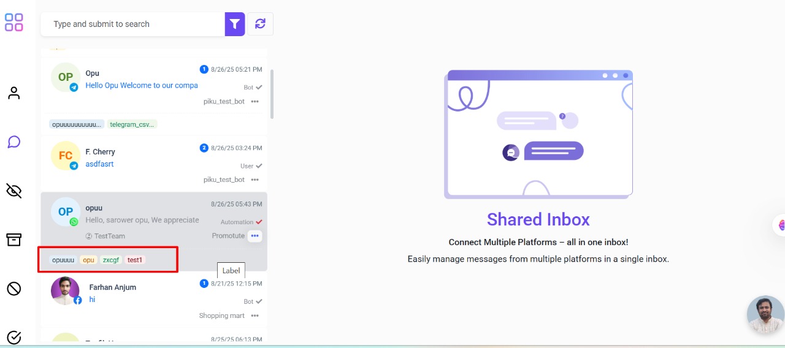This screenshot has width=785, height=348.
Task: Open three-dot menu for Opu conversation
Action: pyautogui.click(x=255, y=102)
